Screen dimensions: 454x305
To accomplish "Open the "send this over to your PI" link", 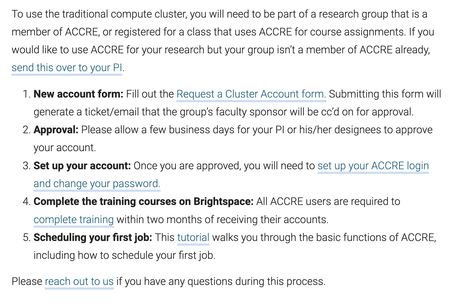I will click(67, 68).
